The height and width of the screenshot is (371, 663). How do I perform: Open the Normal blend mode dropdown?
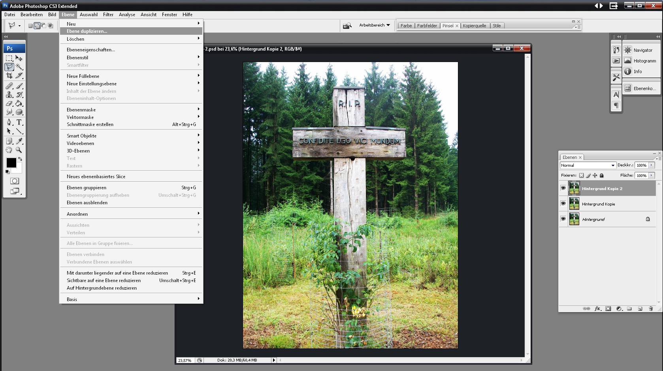pos(588,165)
